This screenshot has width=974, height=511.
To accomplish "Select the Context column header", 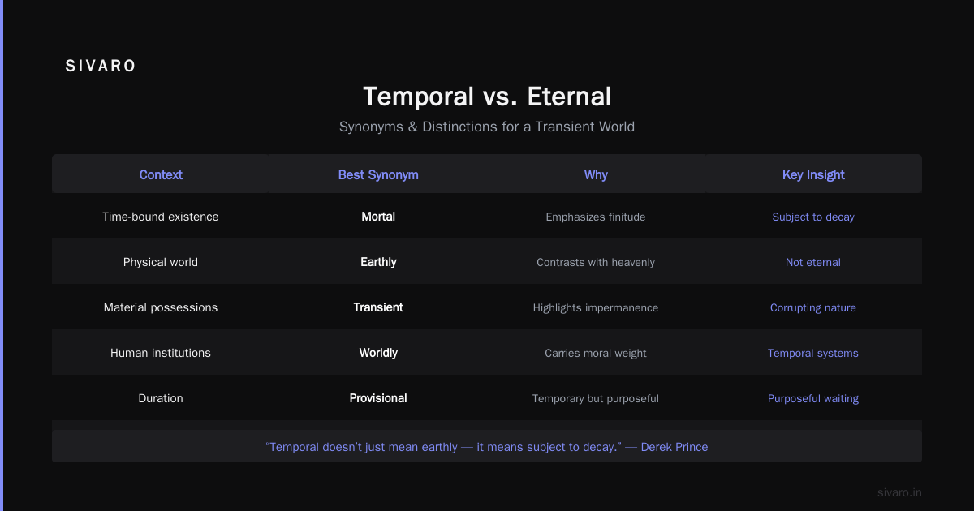I will pyautogui.click(x=161, y=174).
